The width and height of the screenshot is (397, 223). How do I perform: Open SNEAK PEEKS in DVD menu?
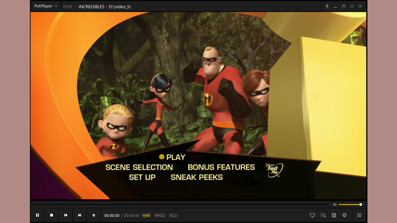click(197, 178)
